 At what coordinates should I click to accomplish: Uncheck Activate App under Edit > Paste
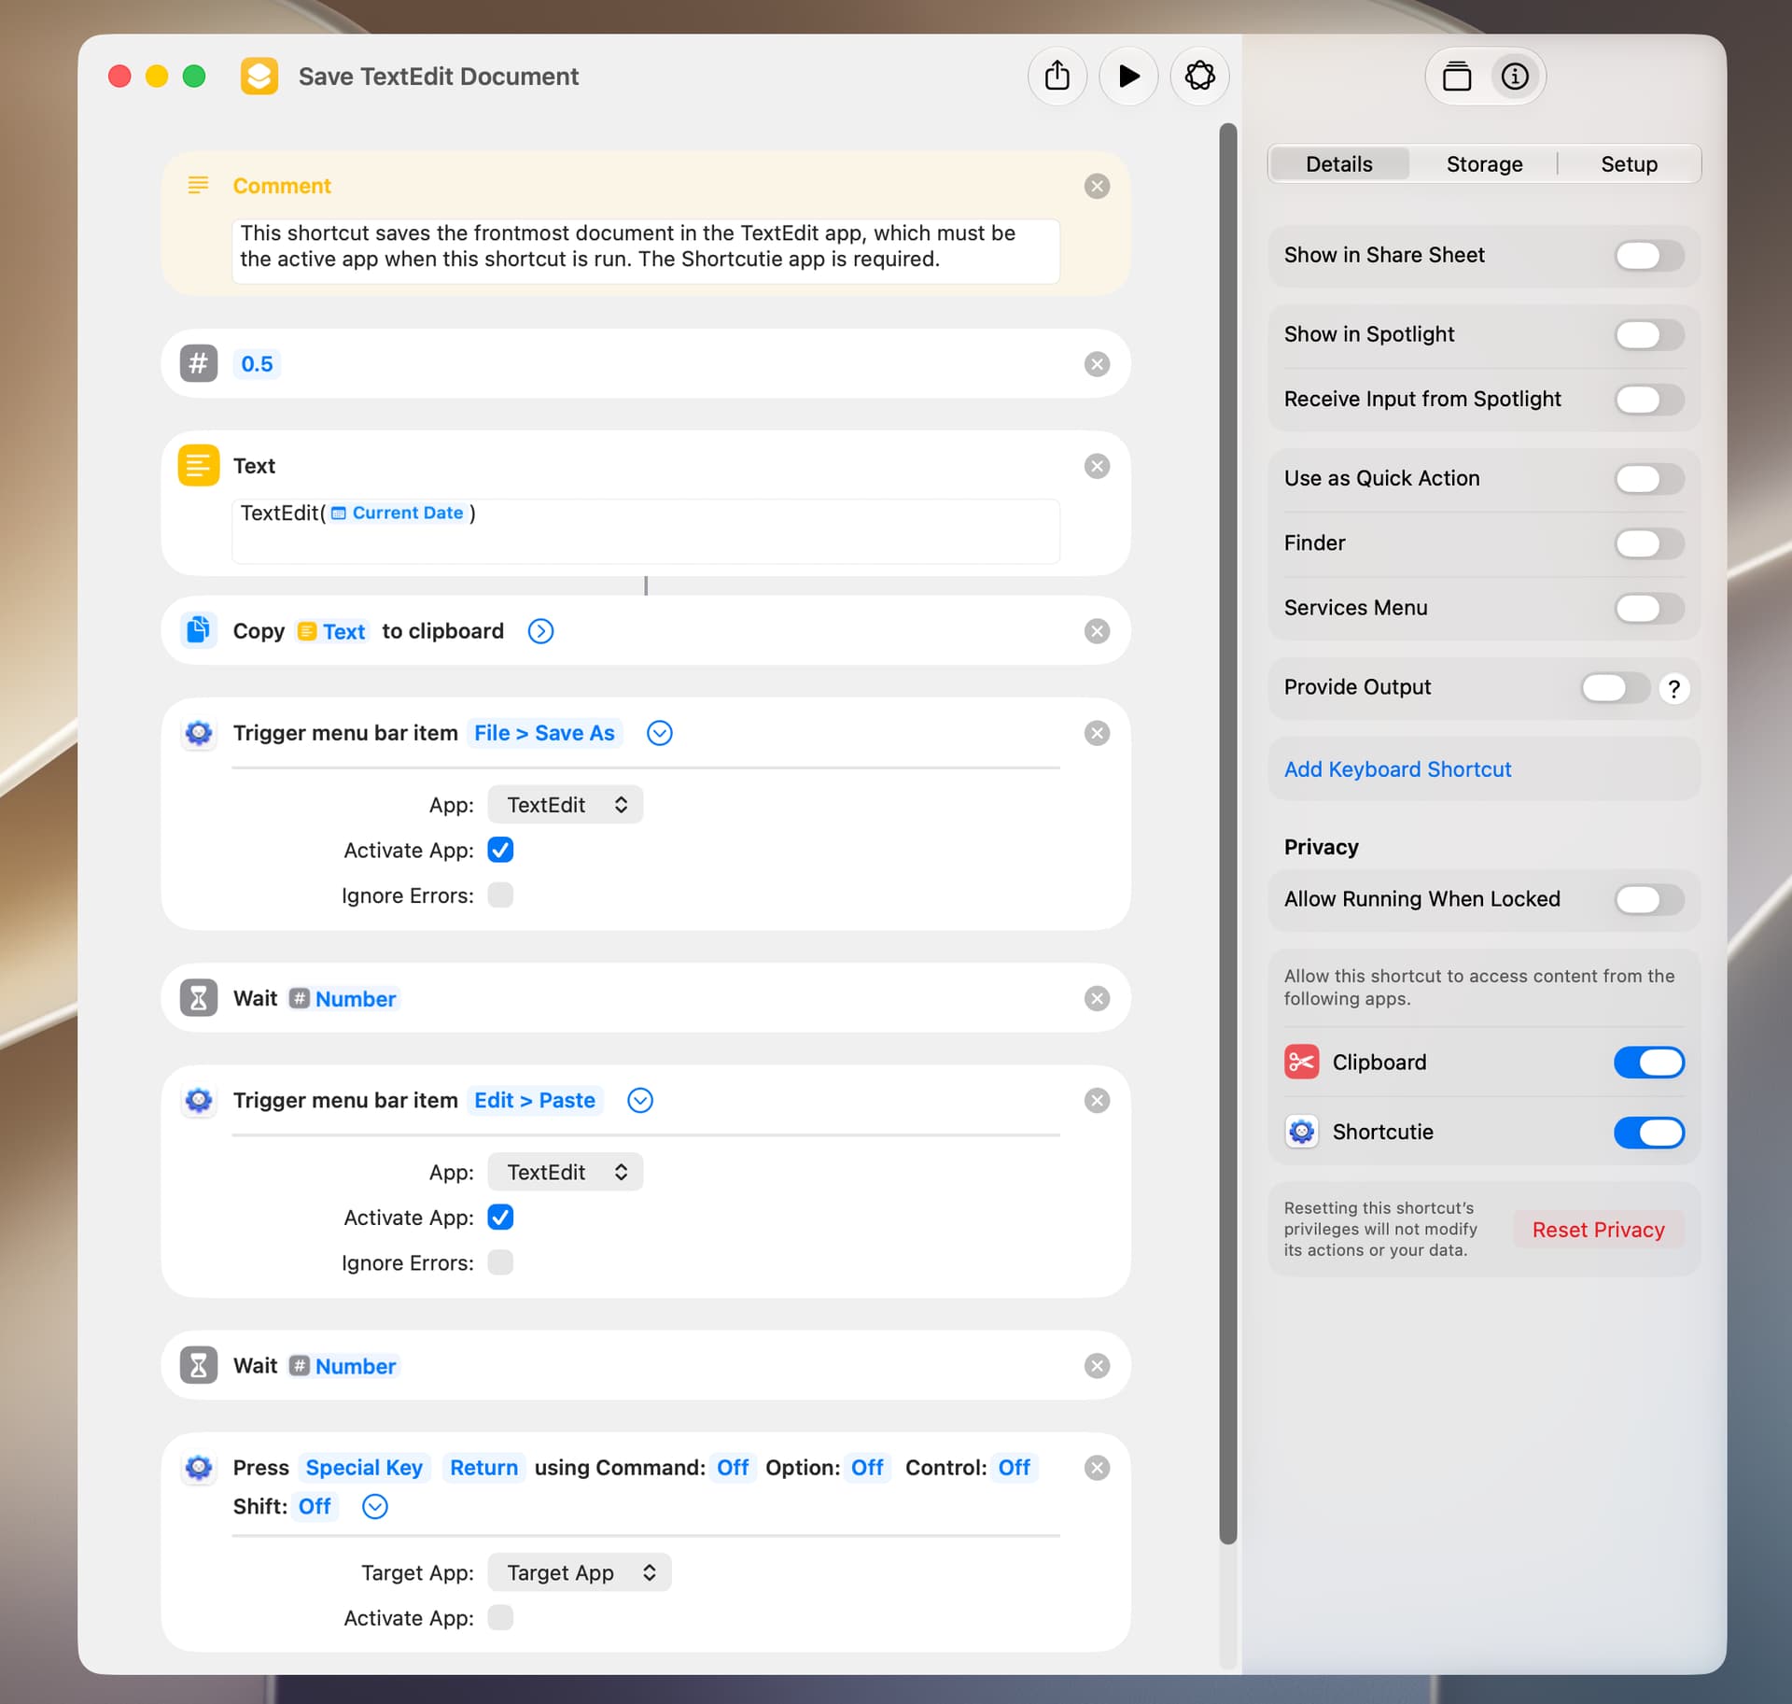pyautogui.click(x=500, y=1218)
